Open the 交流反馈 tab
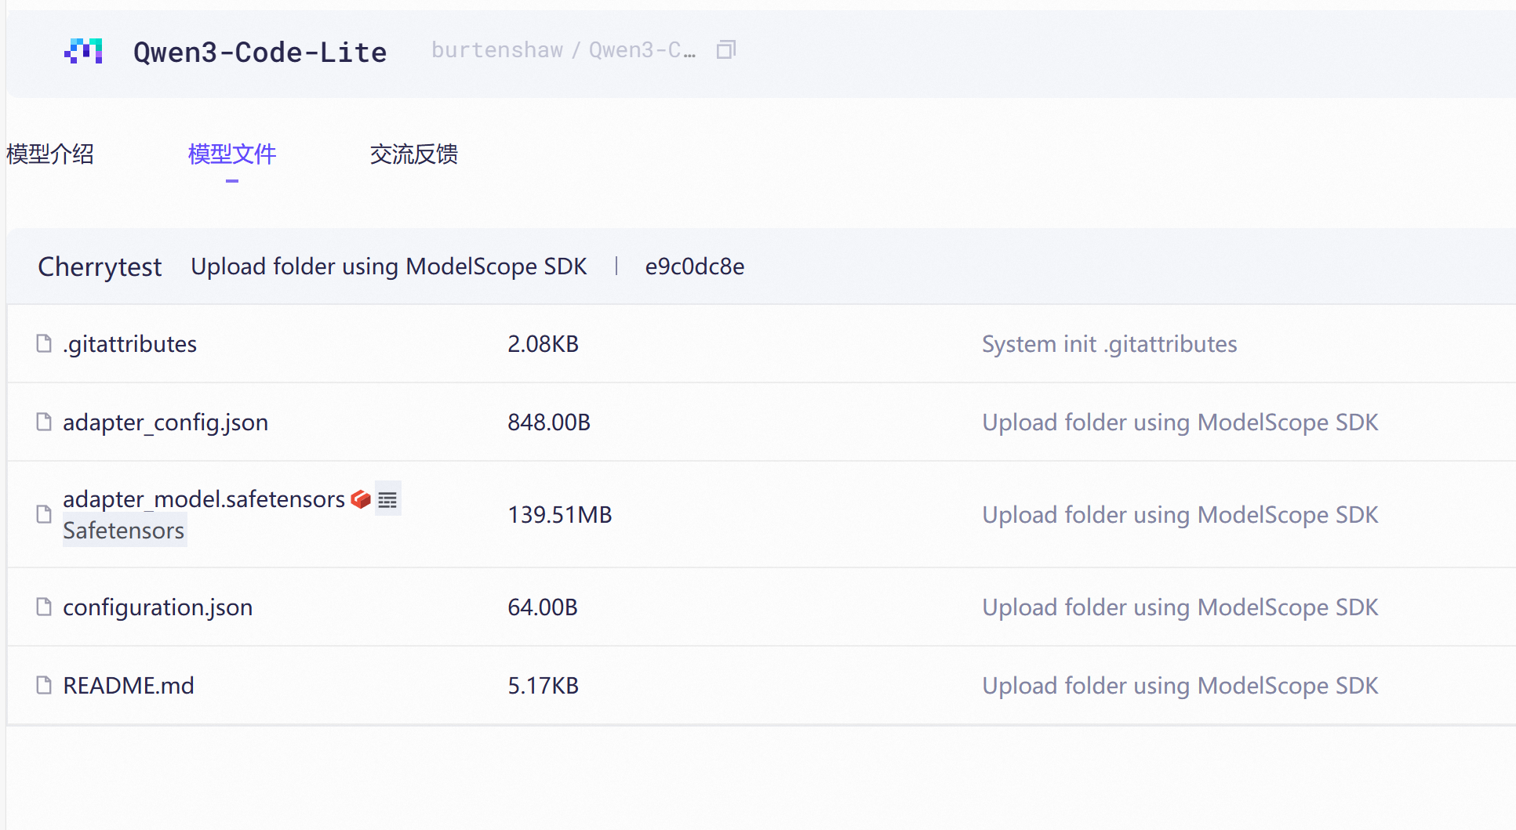 click(414, 154)
